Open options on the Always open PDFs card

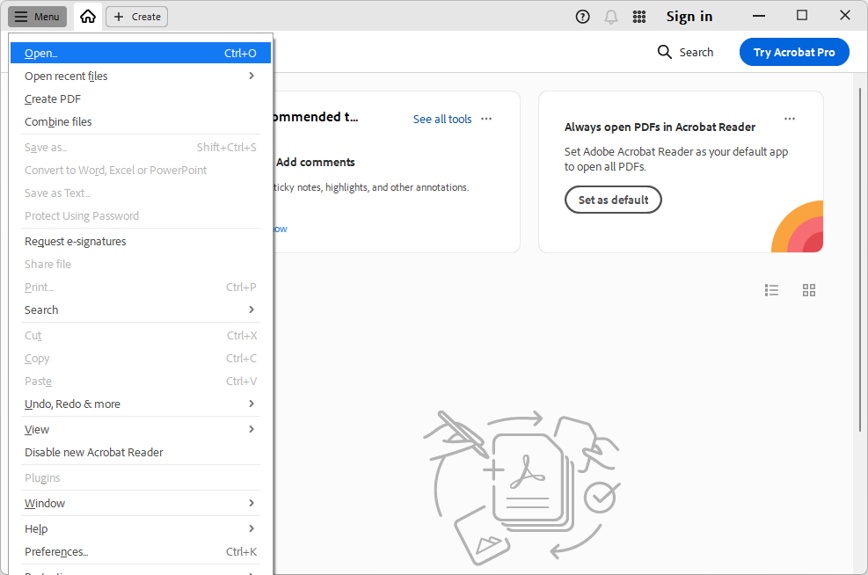click(789, 118)
